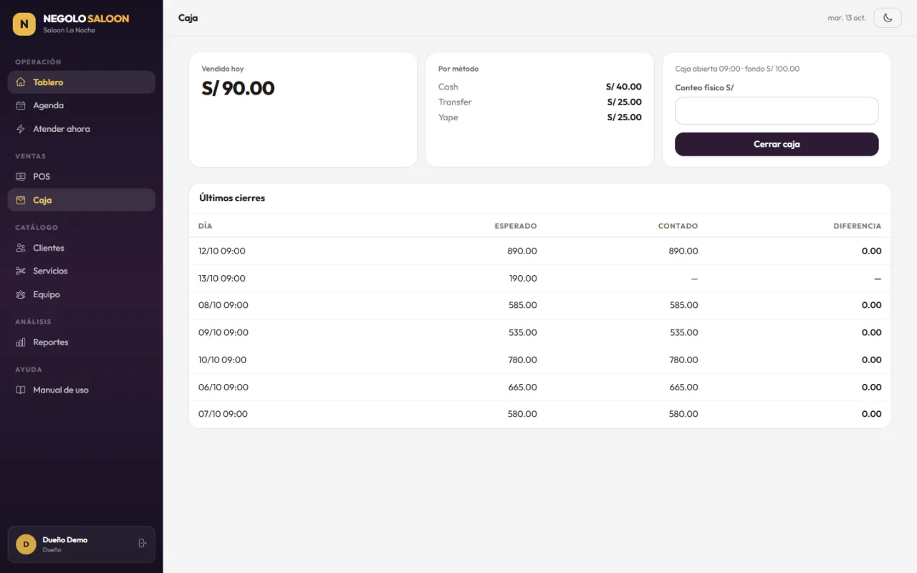Click the 08/10 09:00 row date

click(224, 305)
